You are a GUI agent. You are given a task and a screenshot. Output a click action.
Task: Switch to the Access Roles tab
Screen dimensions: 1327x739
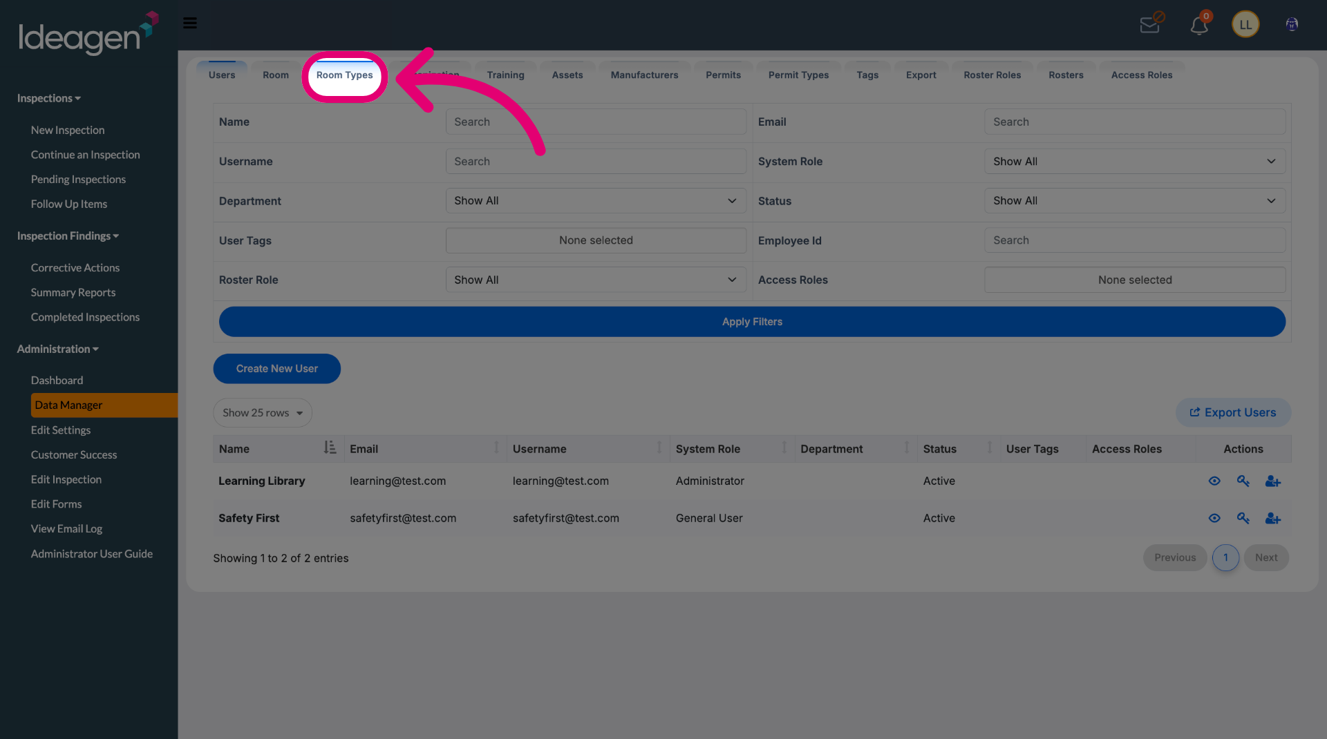[1141, 75]
